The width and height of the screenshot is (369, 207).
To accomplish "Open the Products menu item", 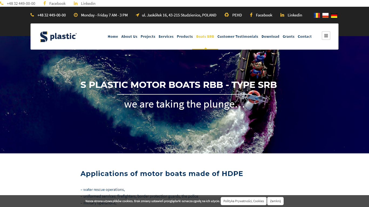I will click(185, 36).
